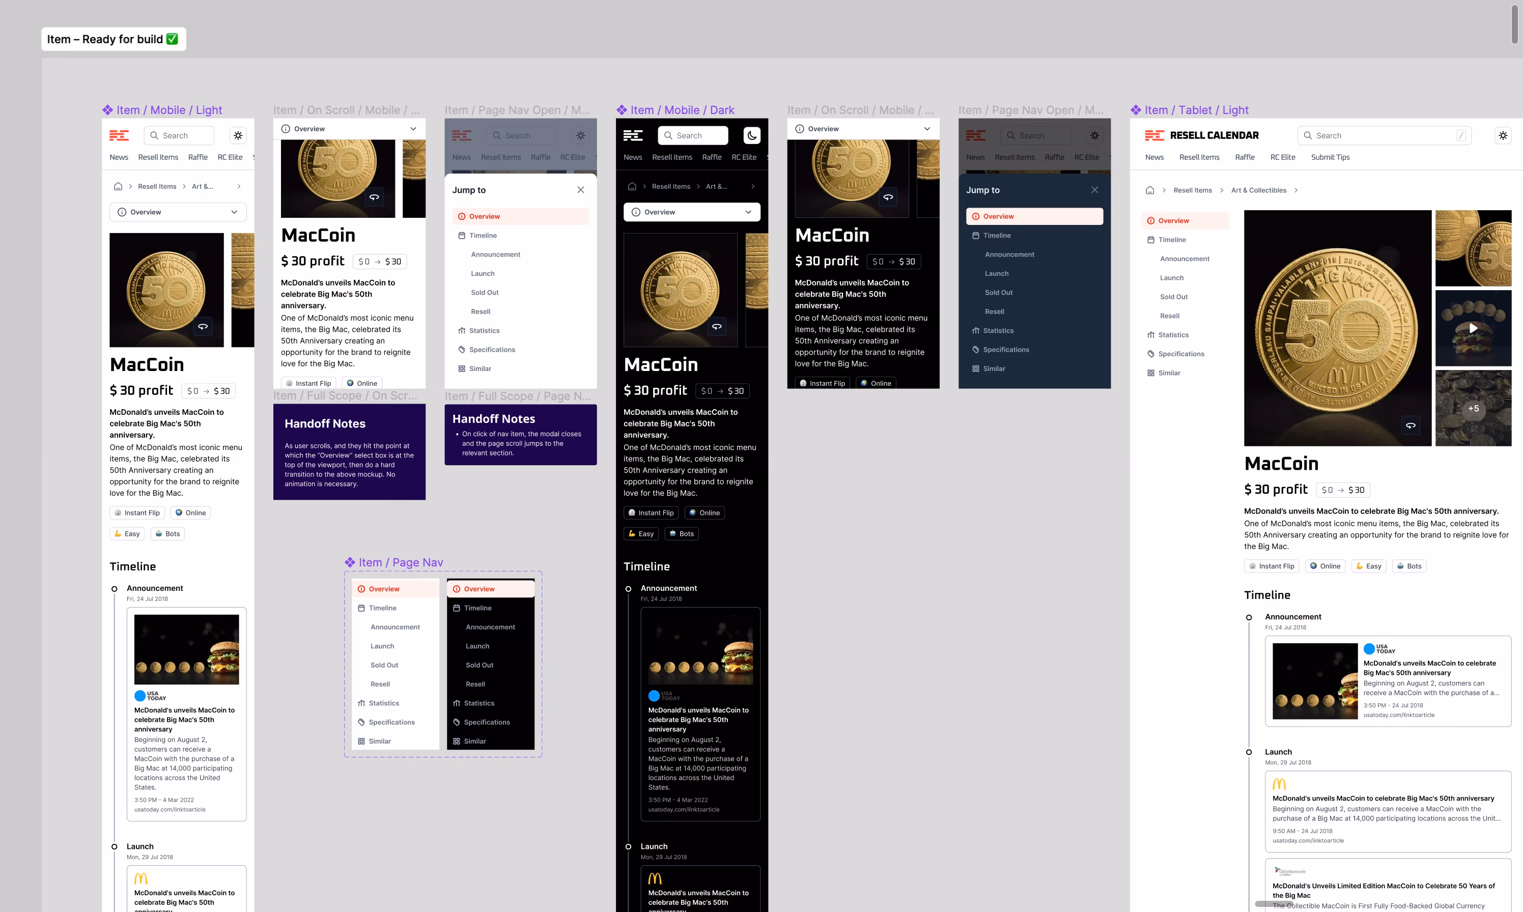Viewport: 1523px width, 912px height.
Task: Toggle dark mode with the sun icon in Mobile Light header
Action: click(238, 135)
